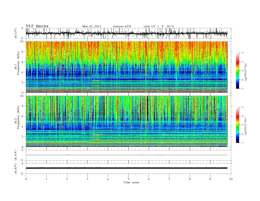
Task: Click the ch.2 spectrogram "4" kHz tick label
Action: pos(23,127)
